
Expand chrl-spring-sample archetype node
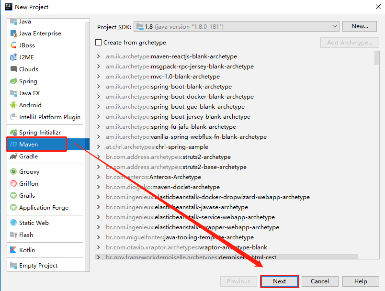click(99, 147)
